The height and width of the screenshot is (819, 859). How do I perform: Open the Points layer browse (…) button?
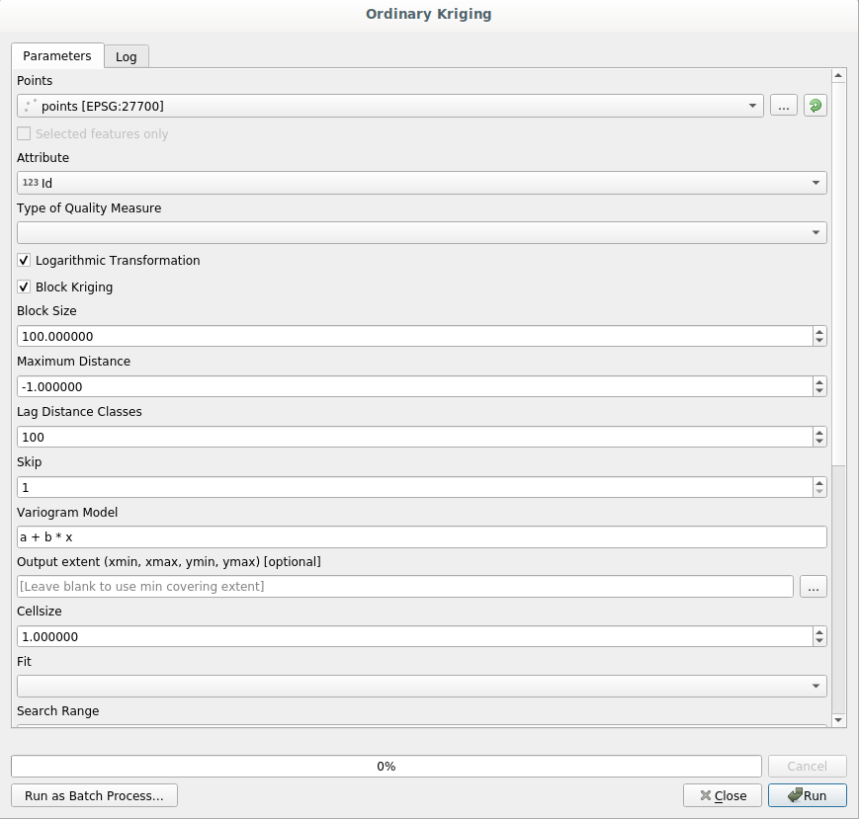pyautogui.click(x=783, y=106)
